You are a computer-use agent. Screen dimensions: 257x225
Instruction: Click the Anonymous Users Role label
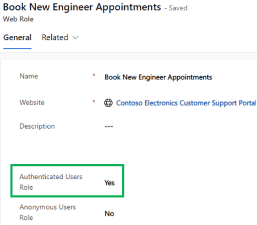pos(47,212)
